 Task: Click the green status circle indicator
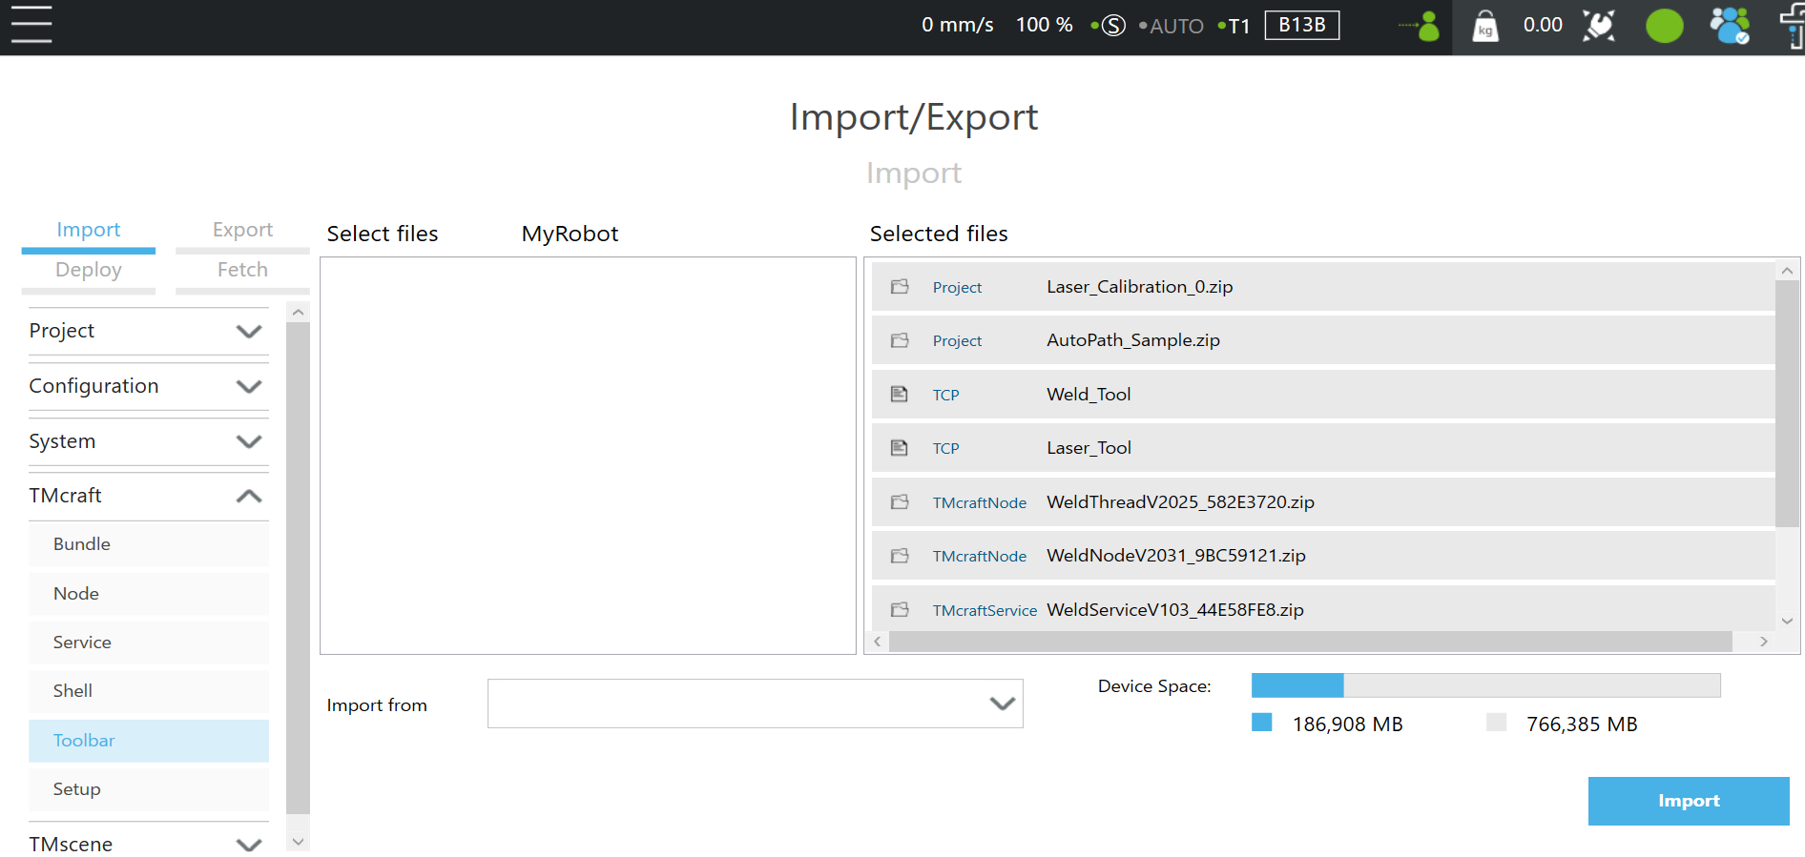click(x=1664, y=26)
